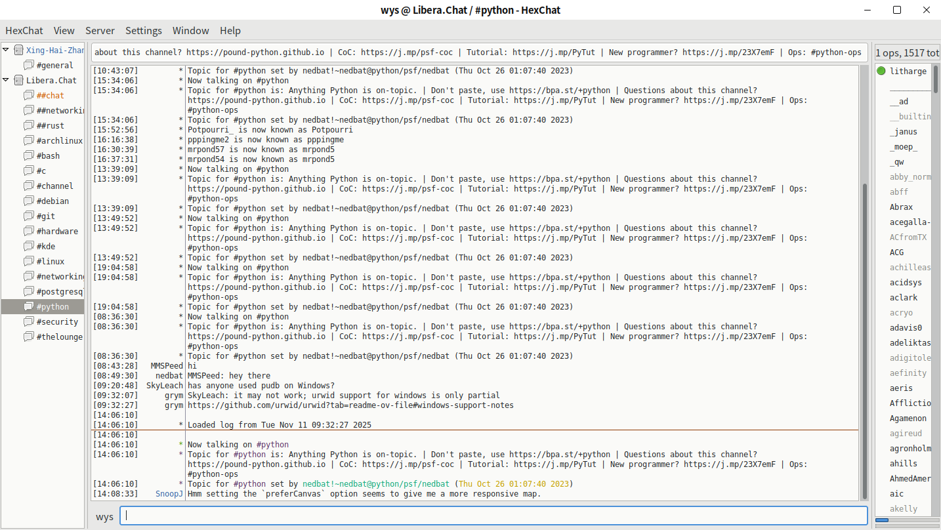Screen dimensions: 941x530
Task: Click the channel icon beside #thelounge
Action: [x=28, y=336]
